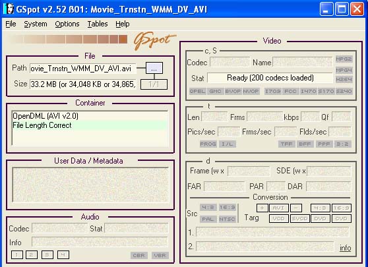Click the H264 indicator
The height and width of the screenshot is (267, 368).
point(344,79)
